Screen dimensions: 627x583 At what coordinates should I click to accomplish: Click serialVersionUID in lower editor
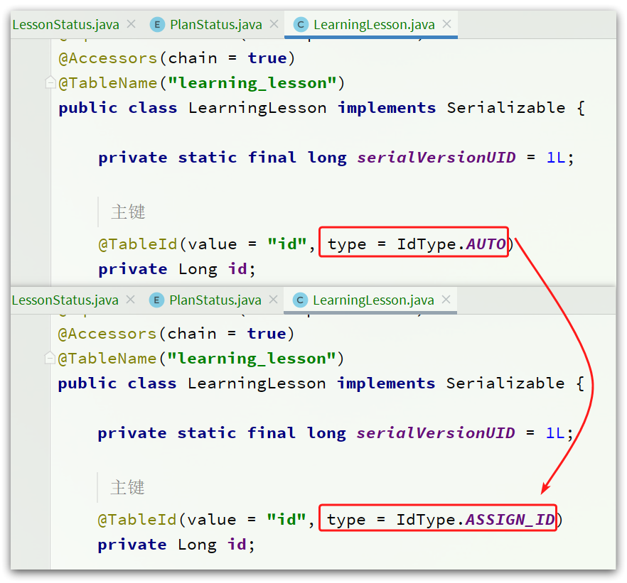436,433
